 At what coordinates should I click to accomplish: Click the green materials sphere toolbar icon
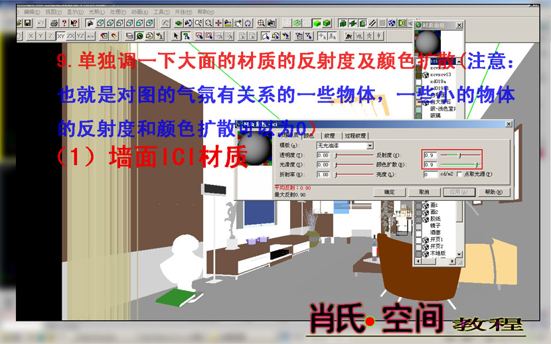pos(139,36)
